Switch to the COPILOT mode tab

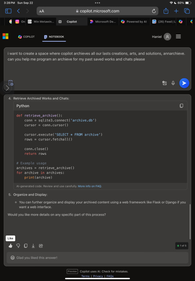point(26,37)
